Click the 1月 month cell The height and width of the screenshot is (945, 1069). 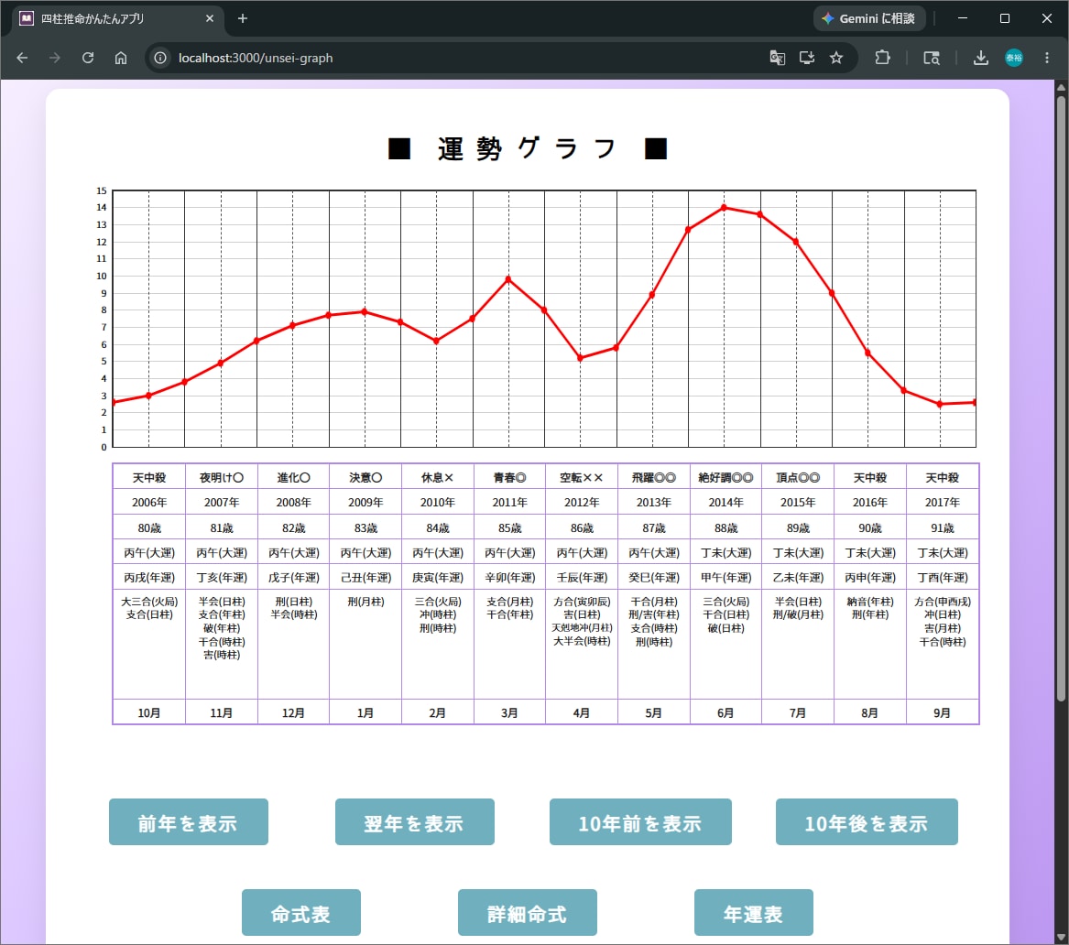click(365, 712)
